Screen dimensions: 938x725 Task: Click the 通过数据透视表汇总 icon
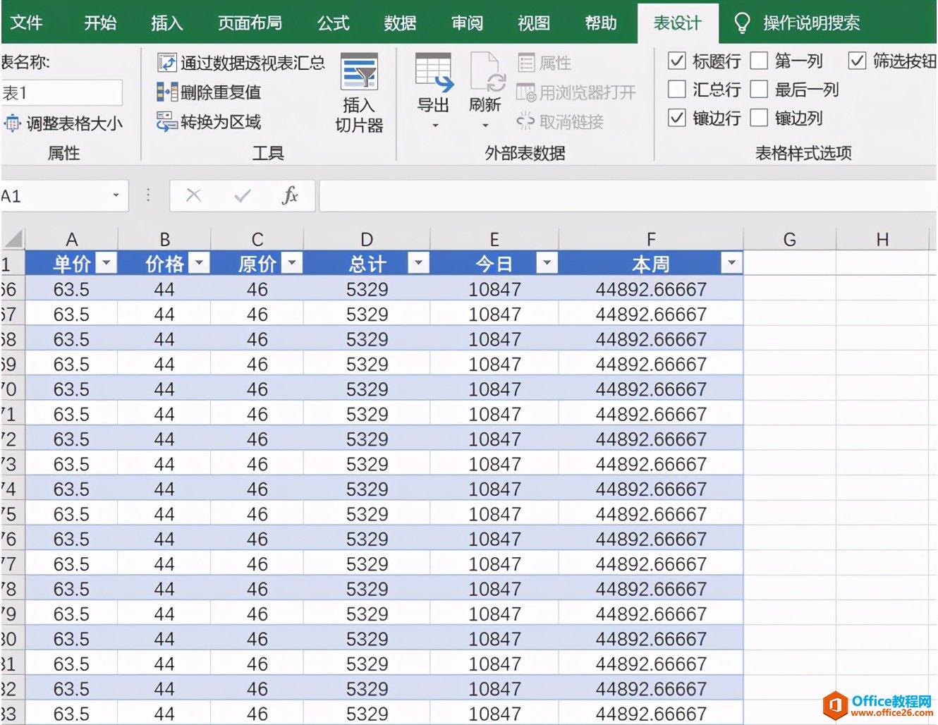coord(166,63)
